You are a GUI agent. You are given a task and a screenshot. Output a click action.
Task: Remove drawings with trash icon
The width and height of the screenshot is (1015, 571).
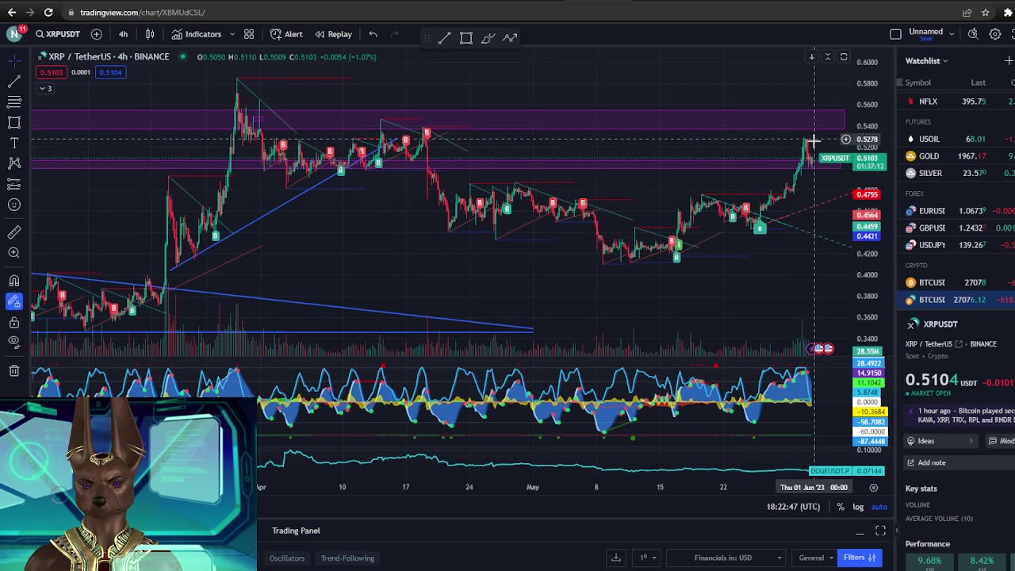14,370
